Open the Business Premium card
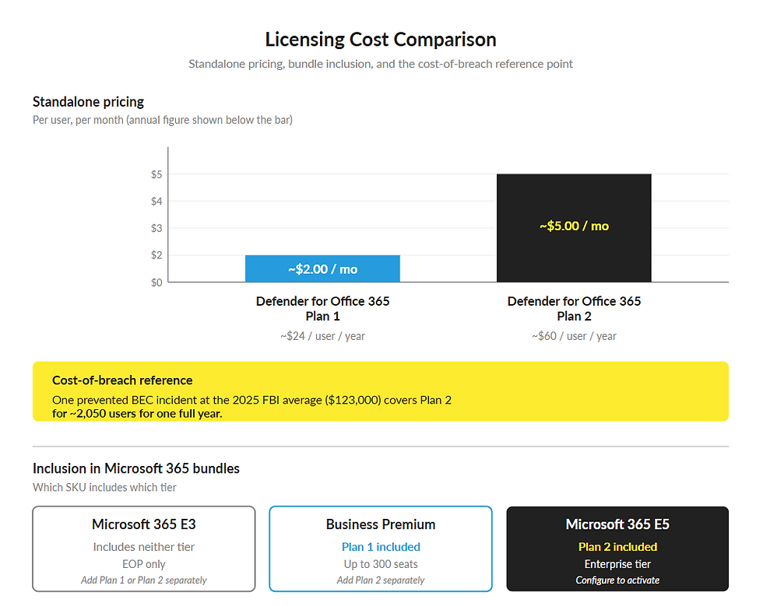 point(381,549)
